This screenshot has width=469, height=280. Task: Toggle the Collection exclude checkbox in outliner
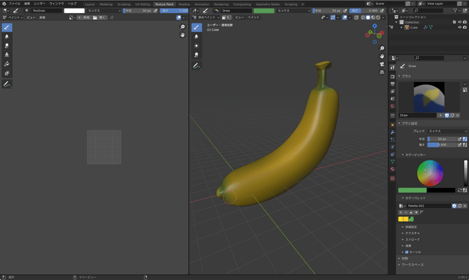pyautogui.click(x=454, y=22)
